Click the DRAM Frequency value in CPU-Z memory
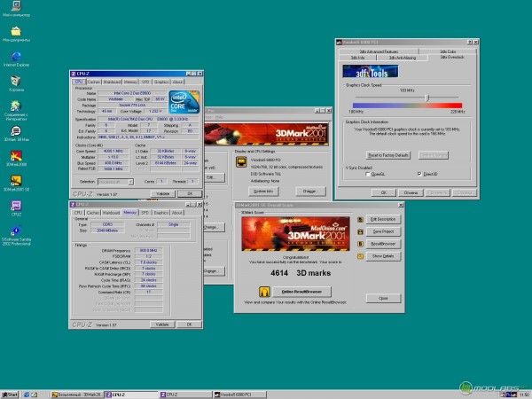The width and height of the screenshot is (532, 399). click(x=149, y=250)
